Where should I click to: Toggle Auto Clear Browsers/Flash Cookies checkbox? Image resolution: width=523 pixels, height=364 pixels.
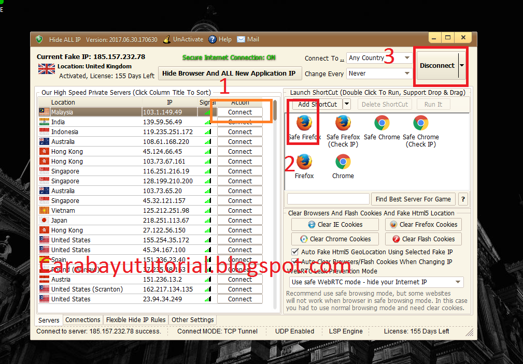click(295, 261)
